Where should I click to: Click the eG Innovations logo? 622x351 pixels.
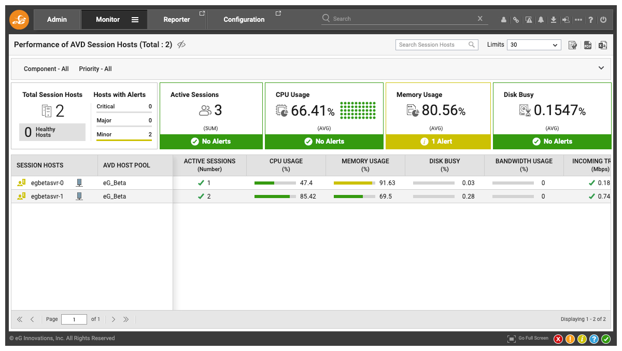(20, 20)
